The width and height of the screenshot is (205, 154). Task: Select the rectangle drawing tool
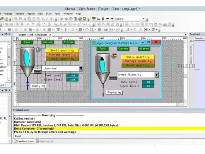point(9,30)
